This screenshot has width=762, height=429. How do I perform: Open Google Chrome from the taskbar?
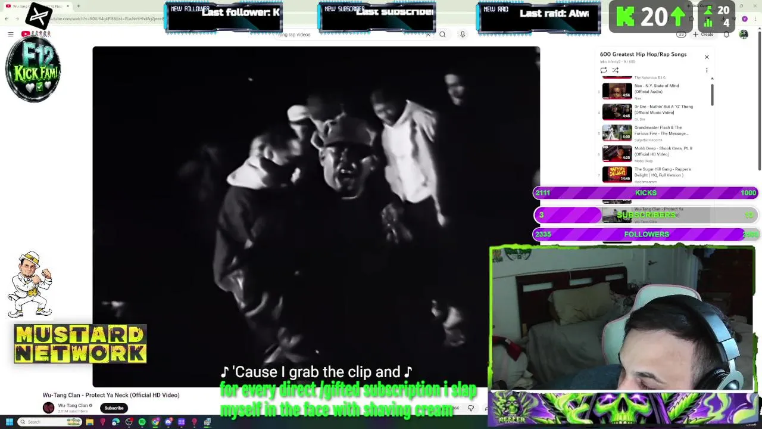click(x=155, y=422)
